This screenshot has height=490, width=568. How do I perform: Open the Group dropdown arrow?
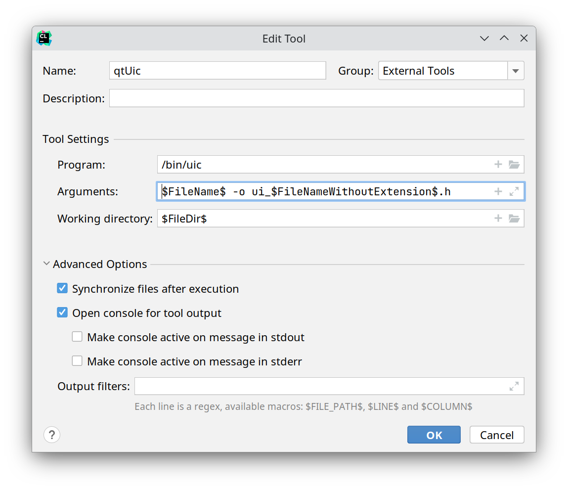pyautogui.click(x=516, y=71)
